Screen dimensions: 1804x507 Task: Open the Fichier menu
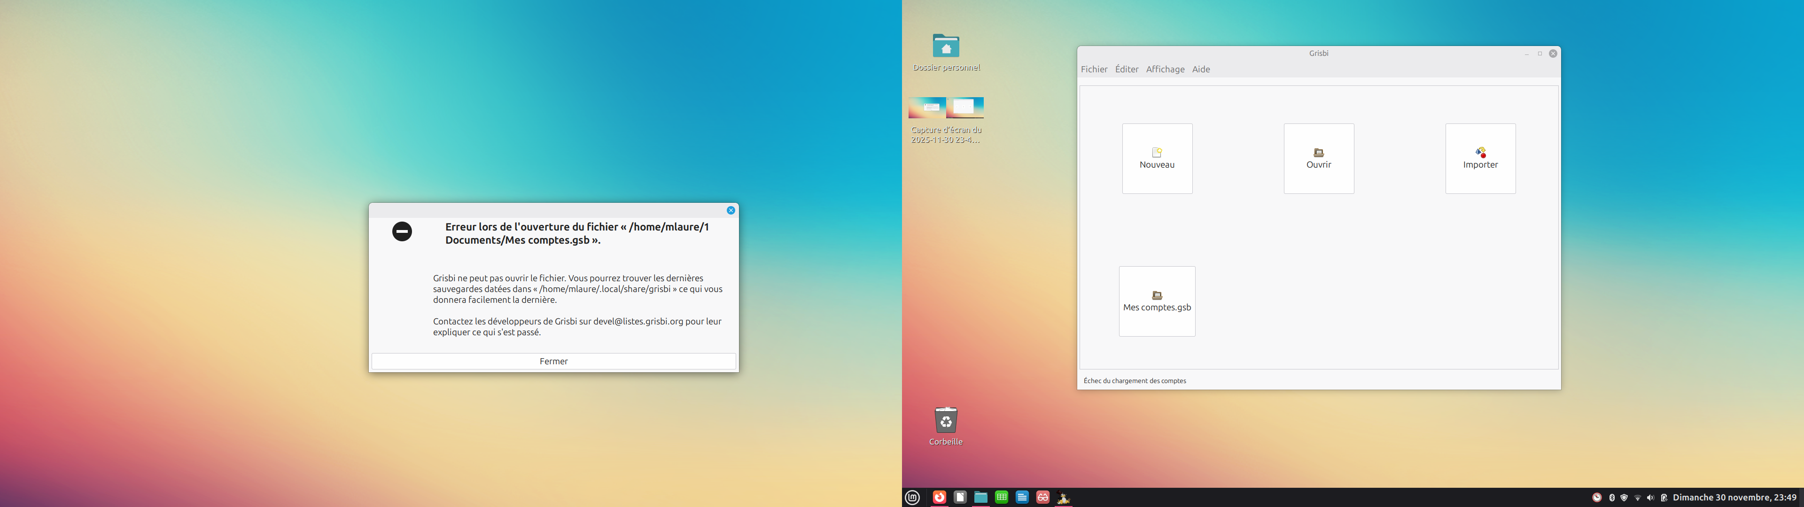tap(1094, 69)
